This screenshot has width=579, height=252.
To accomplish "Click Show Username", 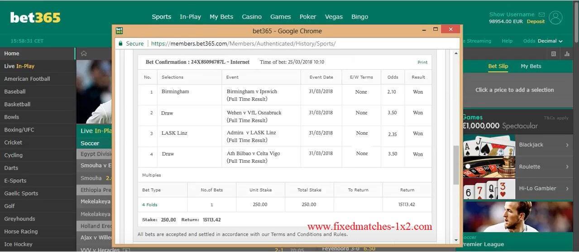I will pyautogui.click(x=512, y=14).
